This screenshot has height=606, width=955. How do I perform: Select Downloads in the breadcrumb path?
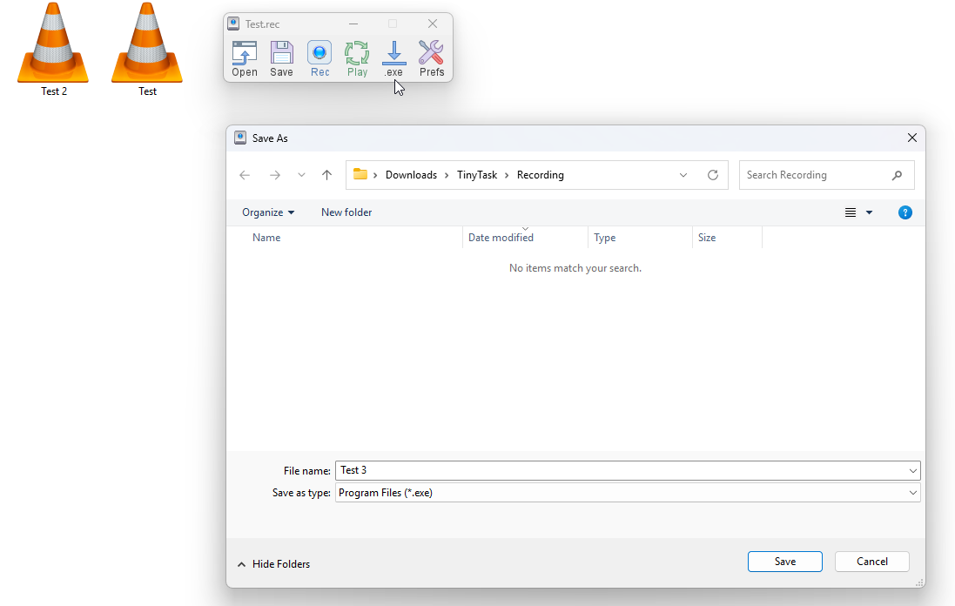(411, 175)
